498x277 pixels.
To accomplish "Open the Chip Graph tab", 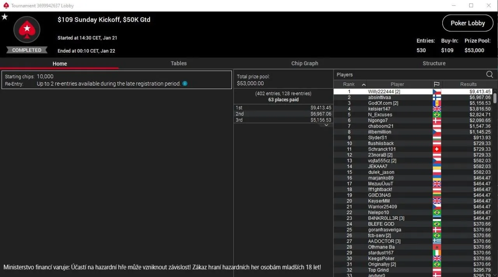I will [x=305, y=63].
